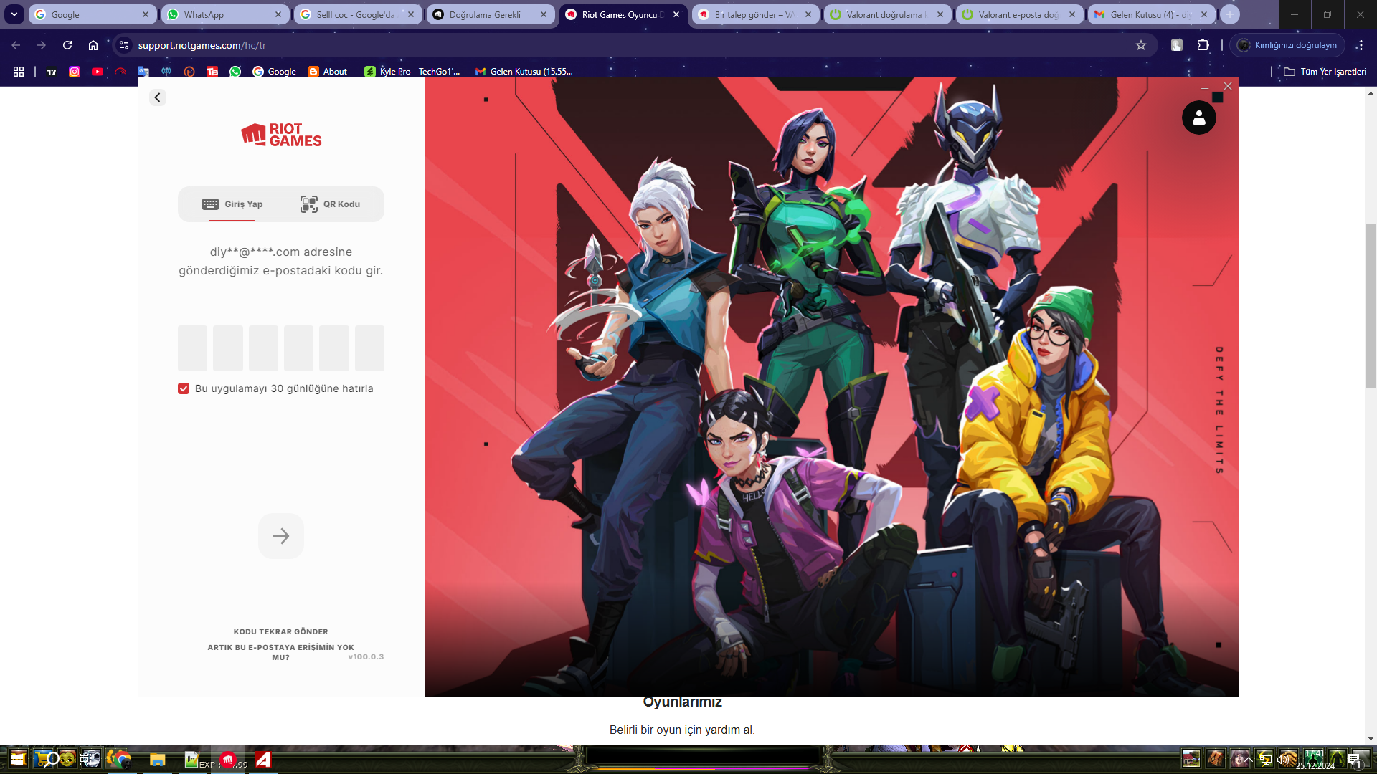This screenshot has width=1377, height=774.
Task: Click the page vertical scrollbar thumb
Action: [x=1371, y=305]
